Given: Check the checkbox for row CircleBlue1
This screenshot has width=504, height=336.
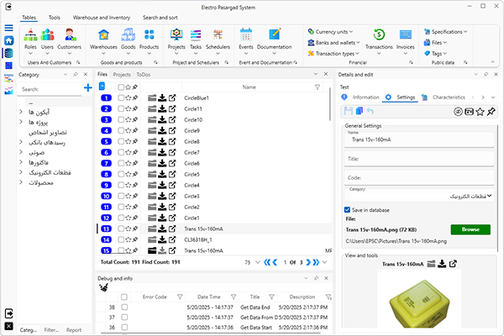Looking at the screenshot, I should pyautogui.click(x=121, y=98).
